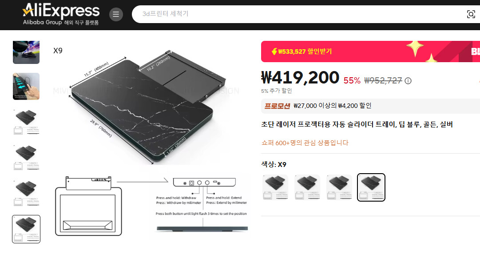Choose the second color option swatch

(x=307, y=187)
